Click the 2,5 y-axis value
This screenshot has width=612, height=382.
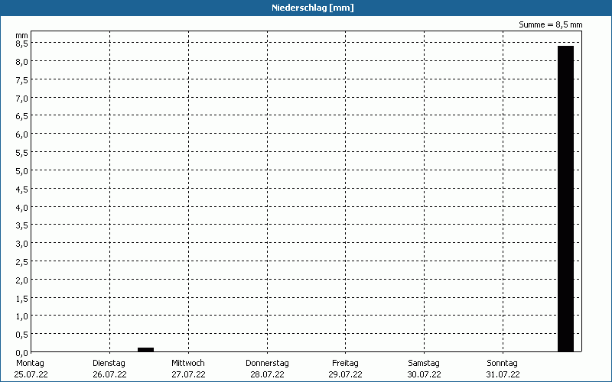click(22, 262)
